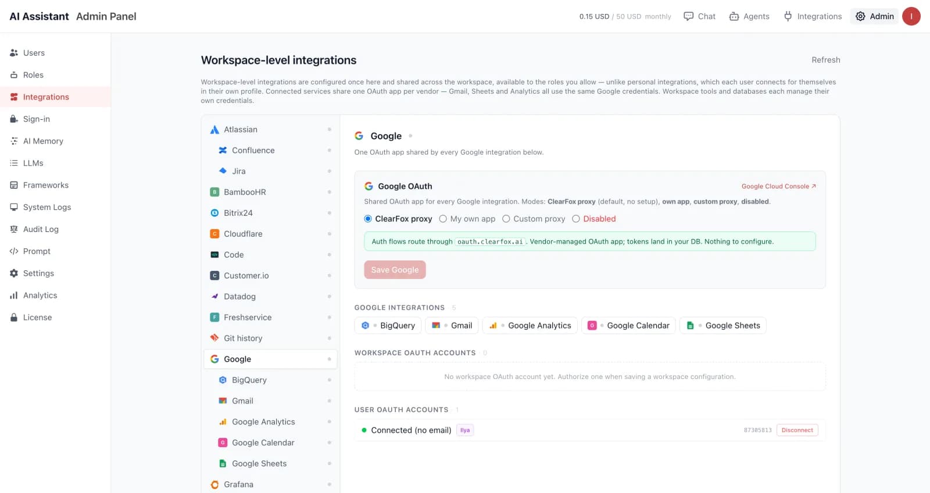Select the My own app radio option
Screen dimensions: 930x493
click(443, 219)
